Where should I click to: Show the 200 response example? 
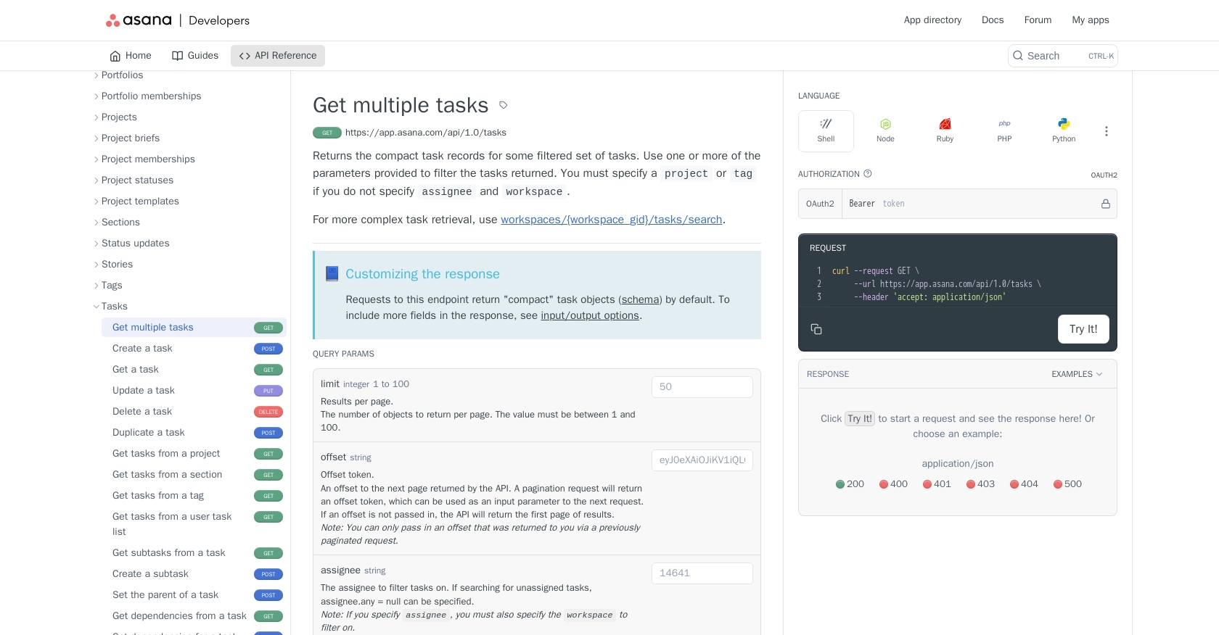pyautogui.click(x=850, y=484)
